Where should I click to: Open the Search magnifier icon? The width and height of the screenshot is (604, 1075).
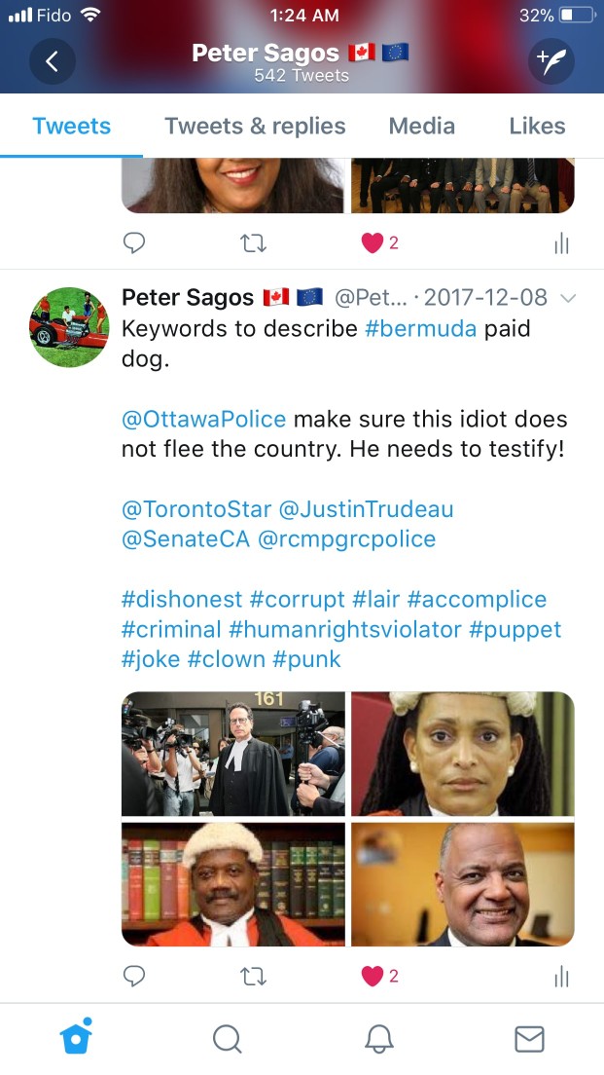(x=227, y=1039)
